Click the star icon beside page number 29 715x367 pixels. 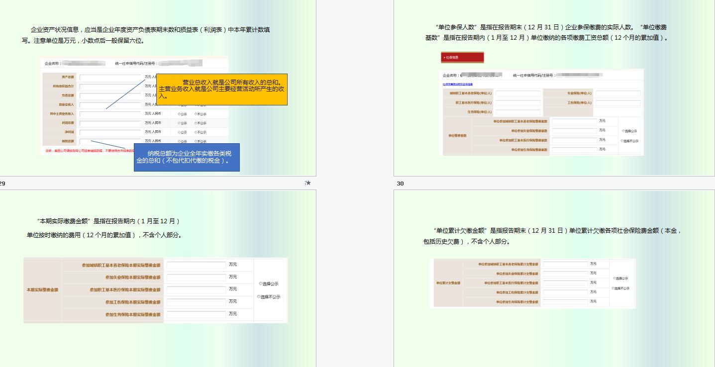307,183
